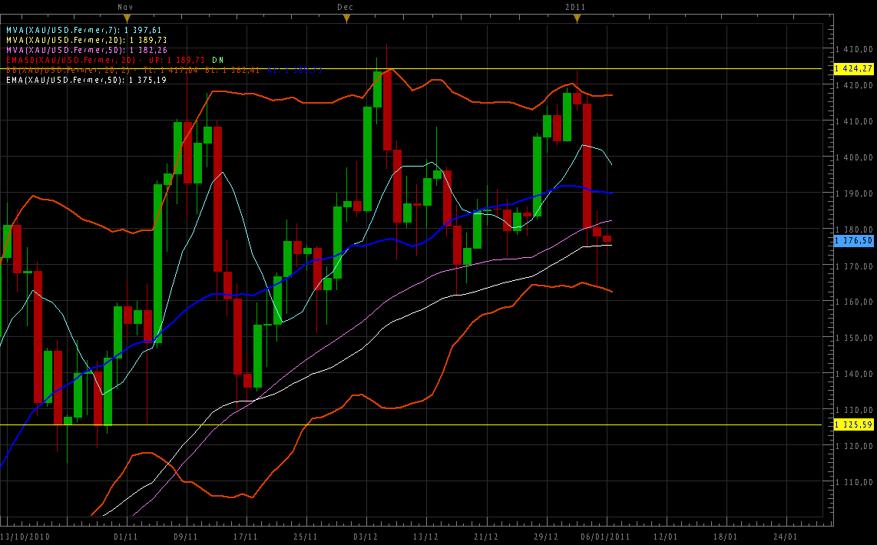Click the white EMA 50 legend entry
The image size is (877, 545).
(x=86, y=79)
